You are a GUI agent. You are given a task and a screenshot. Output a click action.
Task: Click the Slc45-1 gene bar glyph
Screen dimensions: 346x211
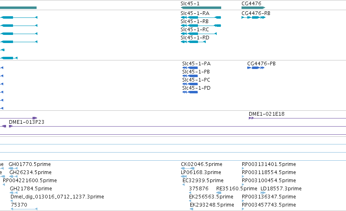coord(201,8)
